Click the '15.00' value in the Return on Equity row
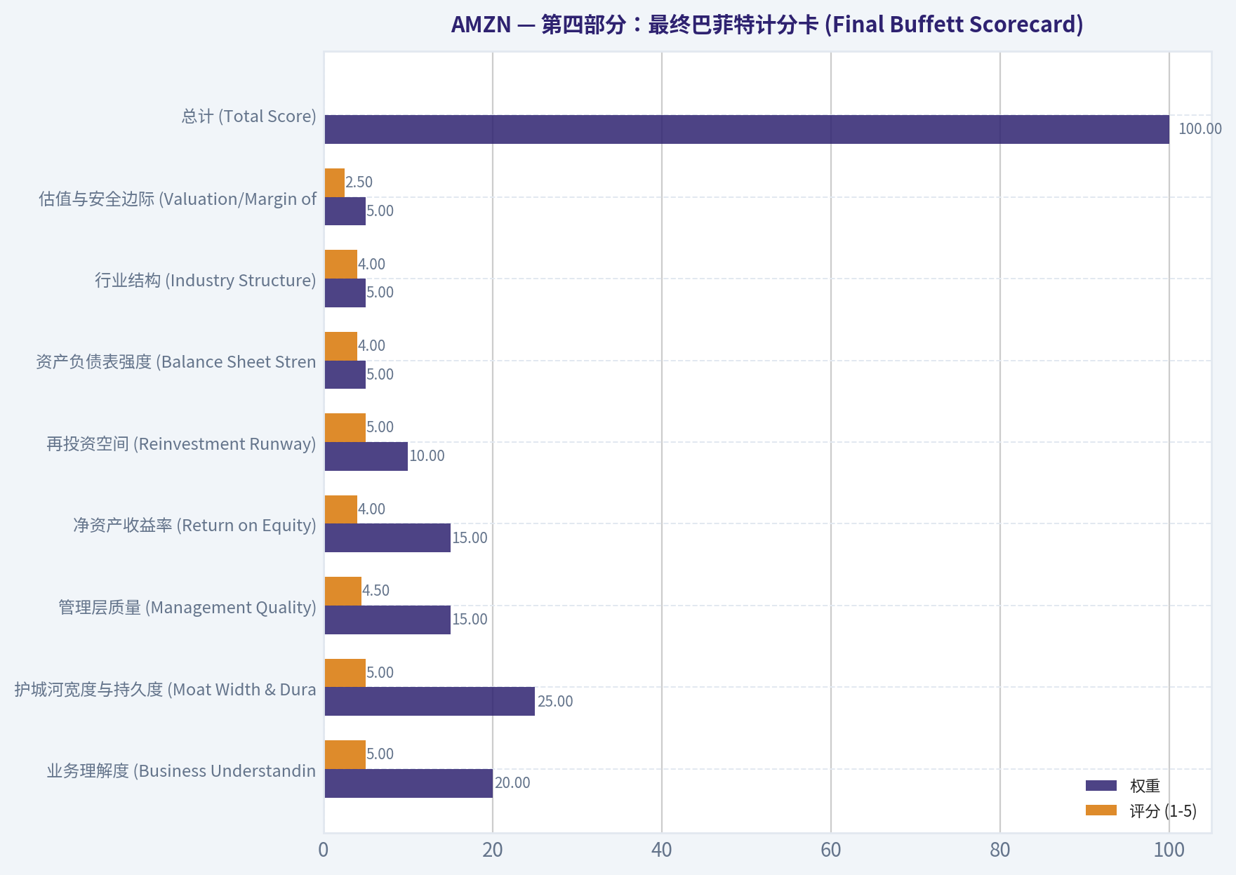Screen dimensions: 1236x875 click(470, 538)
